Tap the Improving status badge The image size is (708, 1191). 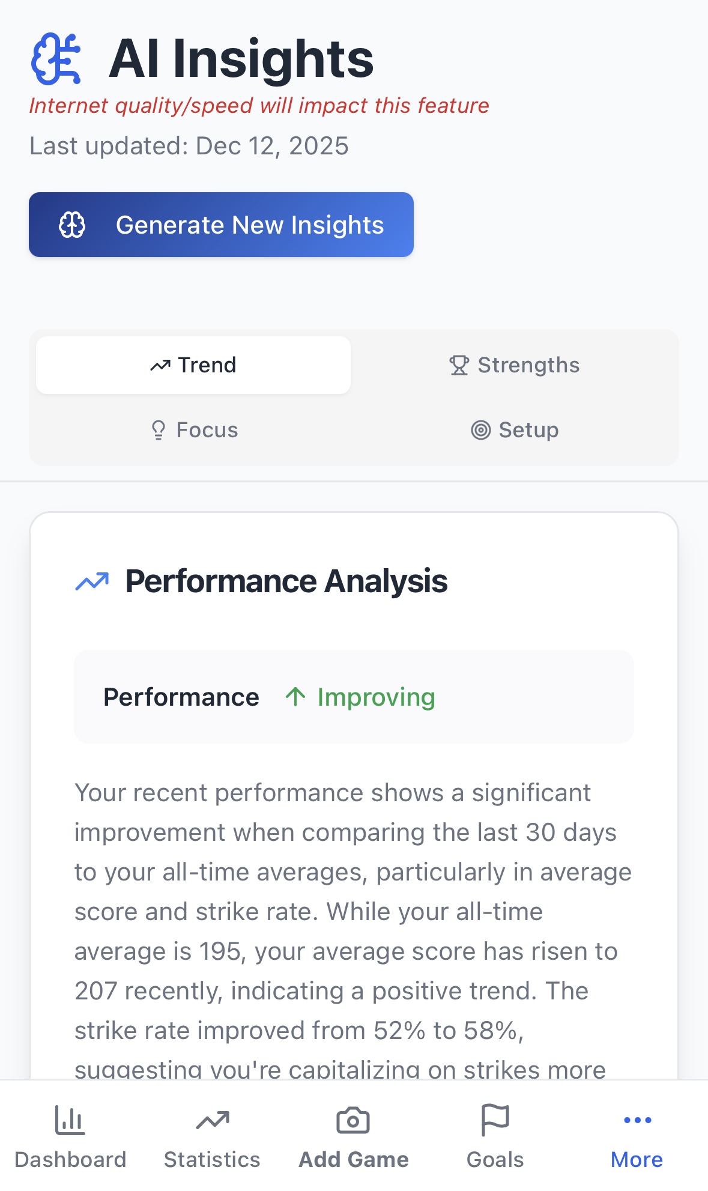(375, 697)
